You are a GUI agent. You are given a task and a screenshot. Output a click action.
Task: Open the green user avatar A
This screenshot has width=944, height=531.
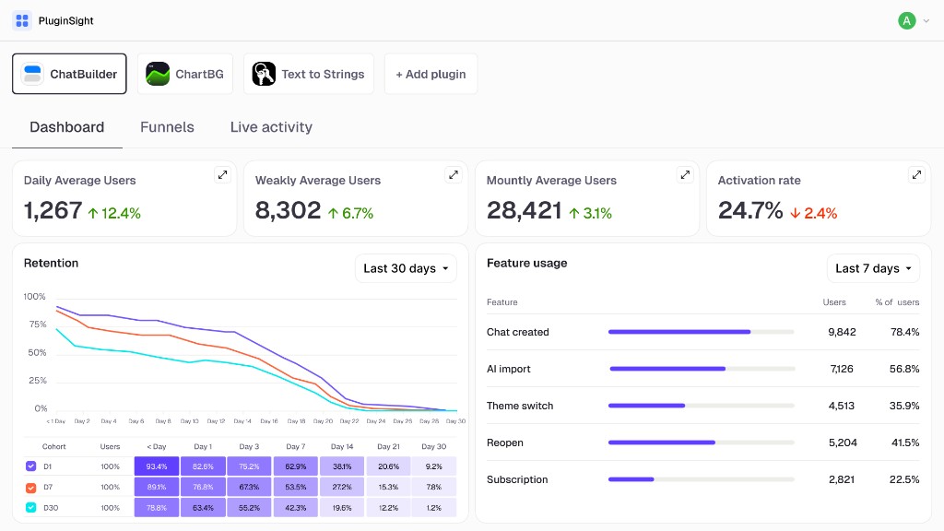click(x=907, y=20)
